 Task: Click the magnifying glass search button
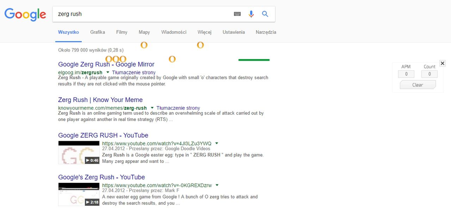[265, 14]
